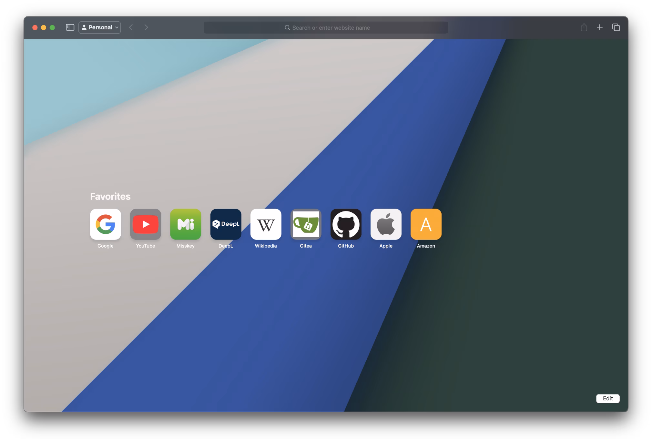Click the Share icon
Screen dimensions: 652x439
coord(584,27)
